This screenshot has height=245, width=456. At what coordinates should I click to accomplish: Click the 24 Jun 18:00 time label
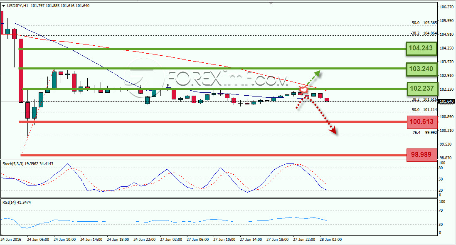pyautogui.click(x=118, y=240)
